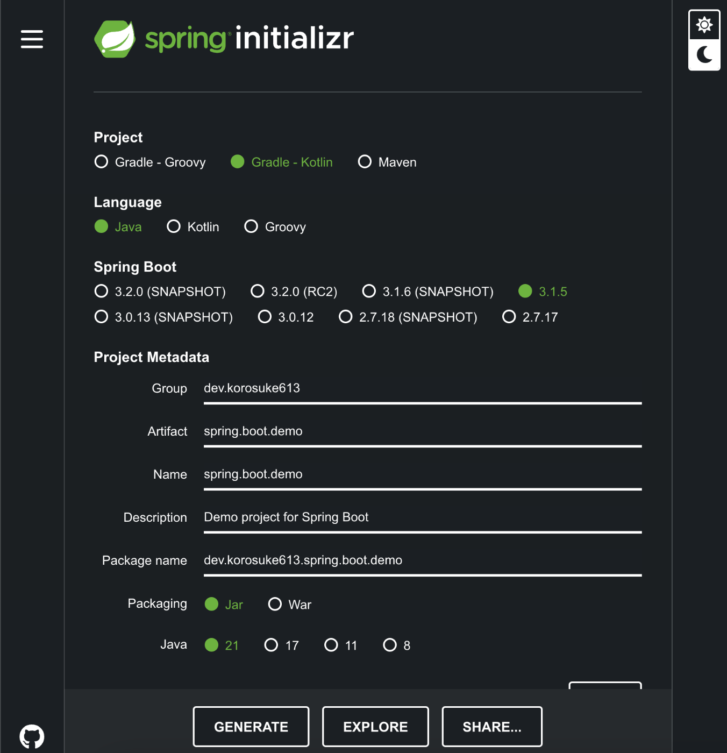Select Spring Boot 3.0.12

point(286,317)
